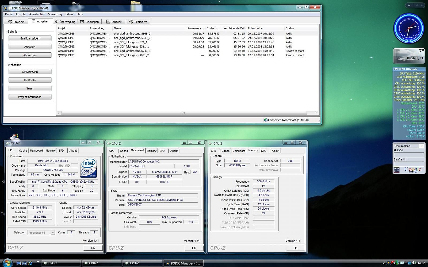Open CPU tab in Memory CPU-Z window
Viewport: 428px width, 267px height.
(x=213, y=151)
